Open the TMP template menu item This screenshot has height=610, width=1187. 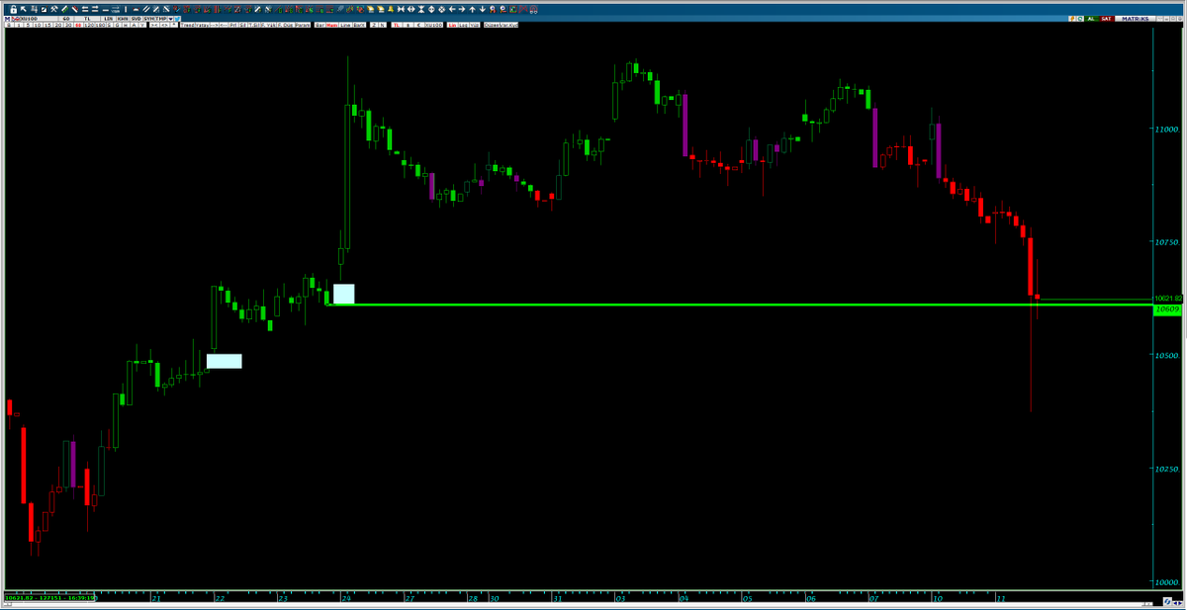tap(162, 19)
